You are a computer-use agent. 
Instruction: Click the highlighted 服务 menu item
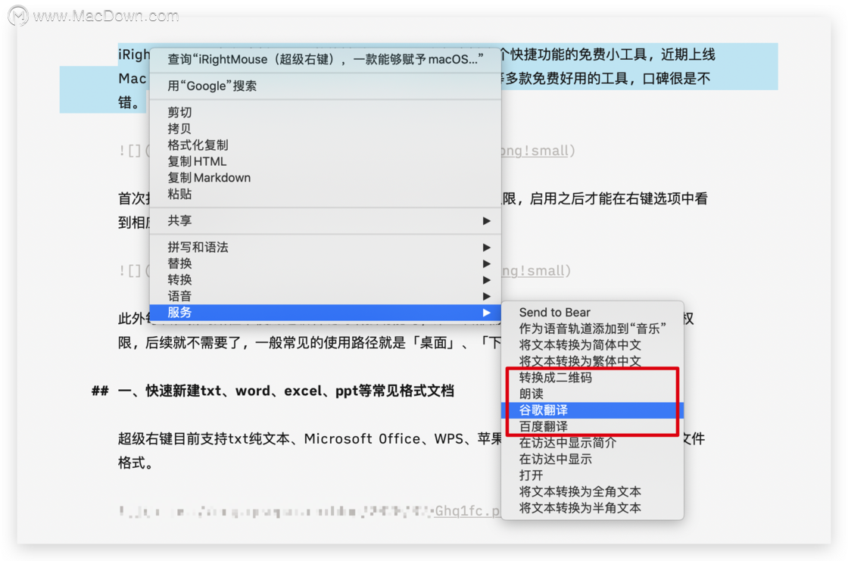[x=325, y=312]
